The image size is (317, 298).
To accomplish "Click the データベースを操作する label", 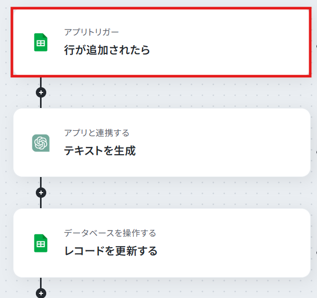I will point(110,233).
